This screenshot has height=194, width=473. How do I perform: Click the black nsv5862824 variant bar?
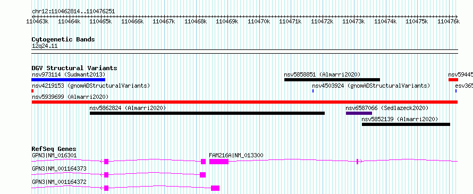[207, 113]
